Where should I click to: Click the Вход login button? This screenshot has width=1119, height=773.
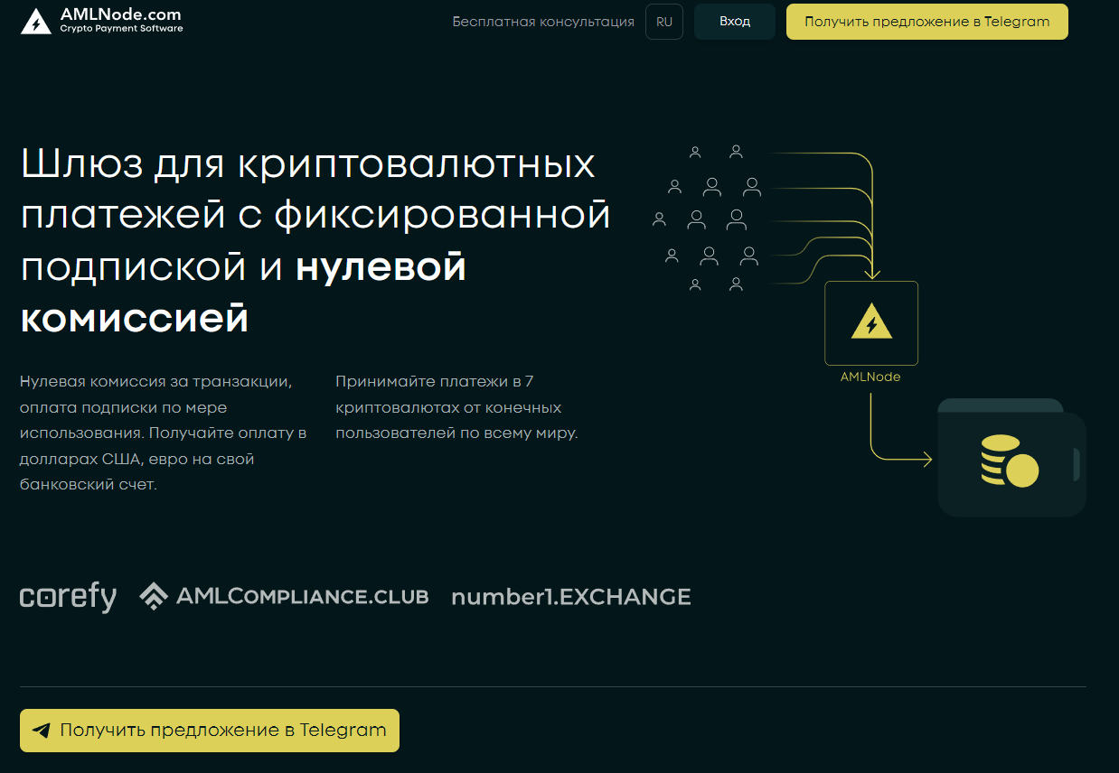[735, 22]
